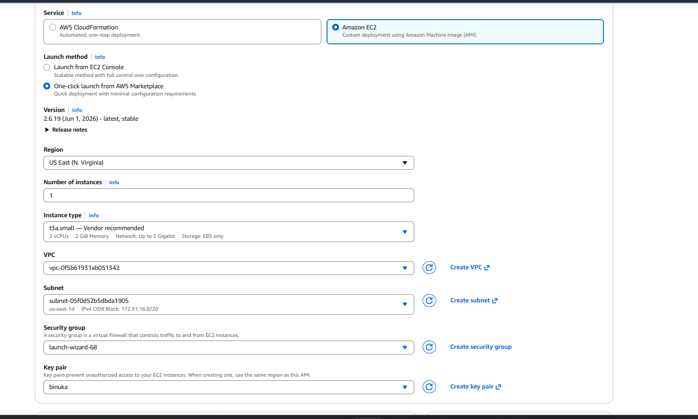Open the Key pair dropdown
The image size is (698, 419).
229,387
